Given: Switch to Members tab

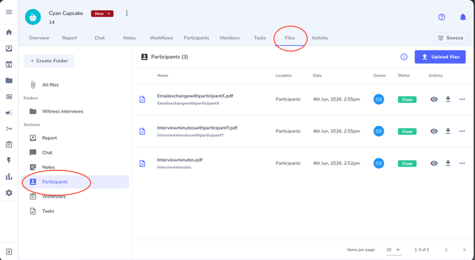Looking at the screenshot, I should point(230,38).
